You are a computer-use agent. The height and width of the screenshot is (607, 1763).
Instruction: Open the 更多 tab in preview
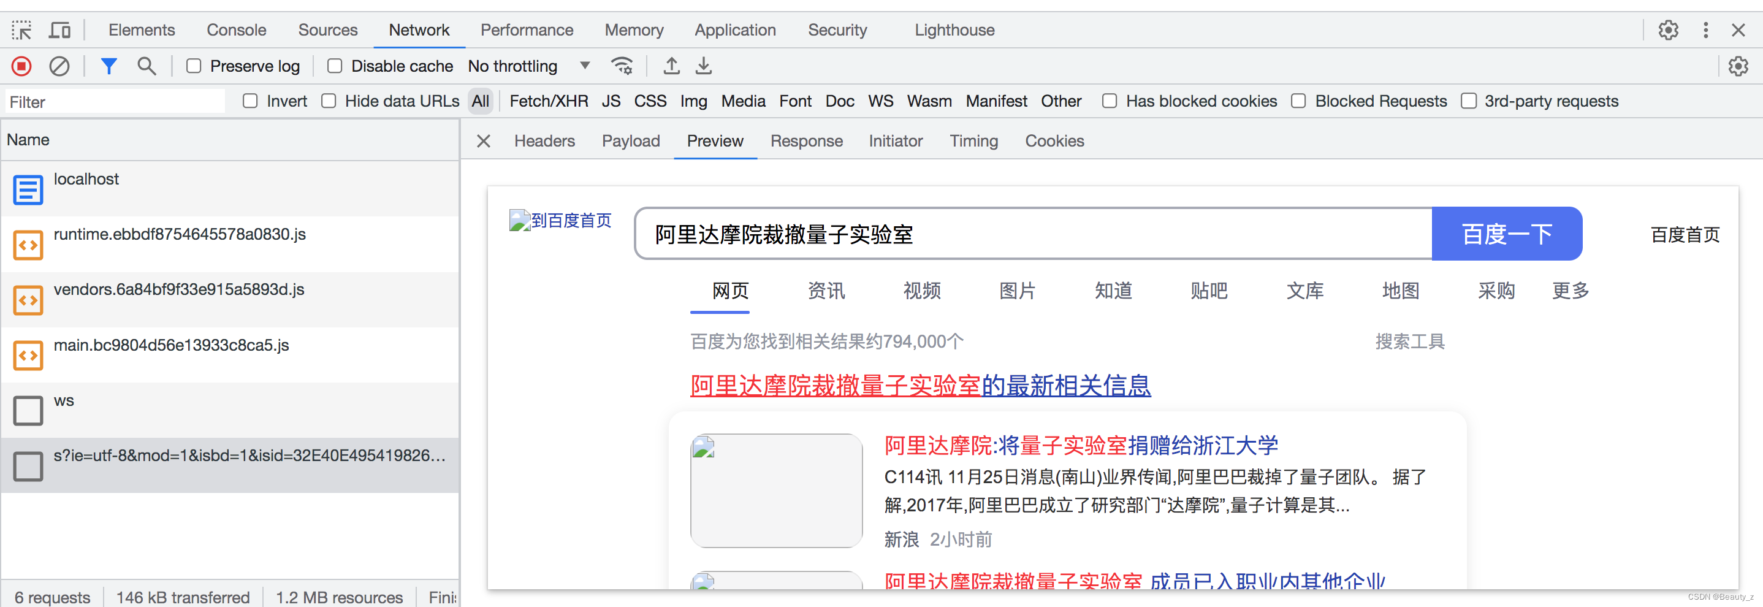tap(1570, 291)
